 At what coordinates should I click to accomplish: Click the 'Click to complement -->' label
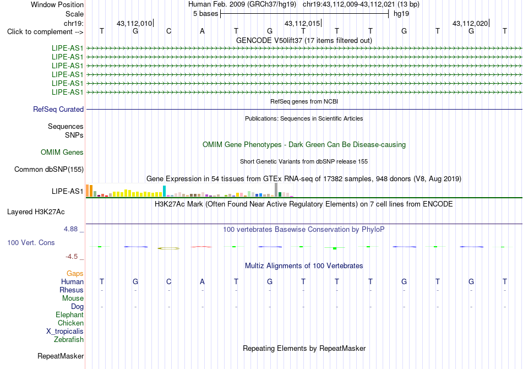click(45, 32)
